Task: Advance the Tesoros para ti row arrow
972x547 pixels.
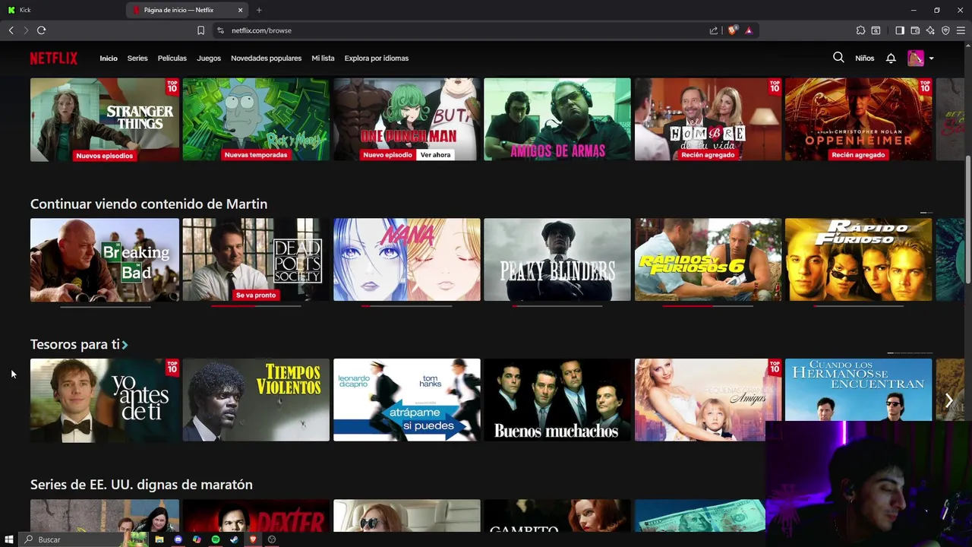Action: click(949, 400)
